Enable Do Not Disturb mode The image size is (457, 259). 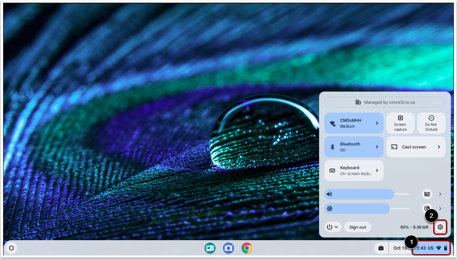(x=431, y=123)
